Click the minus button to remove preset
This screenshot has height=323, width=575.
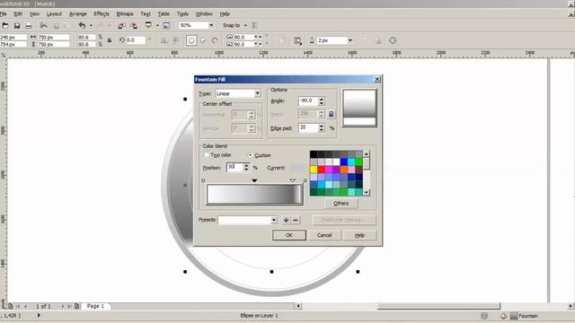(x=296, y=220)
